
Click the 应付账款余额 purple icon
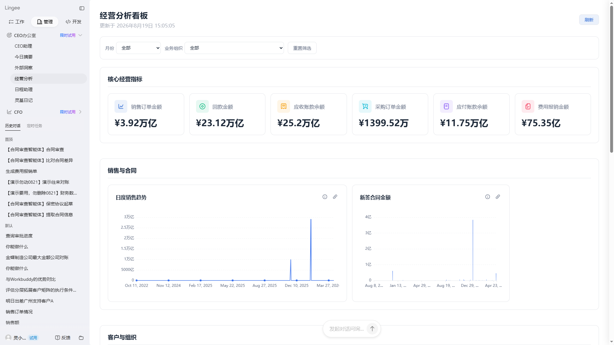[x=446, y=106]
